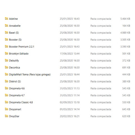
Task: Click the 620 KB size of DropStar
Action: 126,116
